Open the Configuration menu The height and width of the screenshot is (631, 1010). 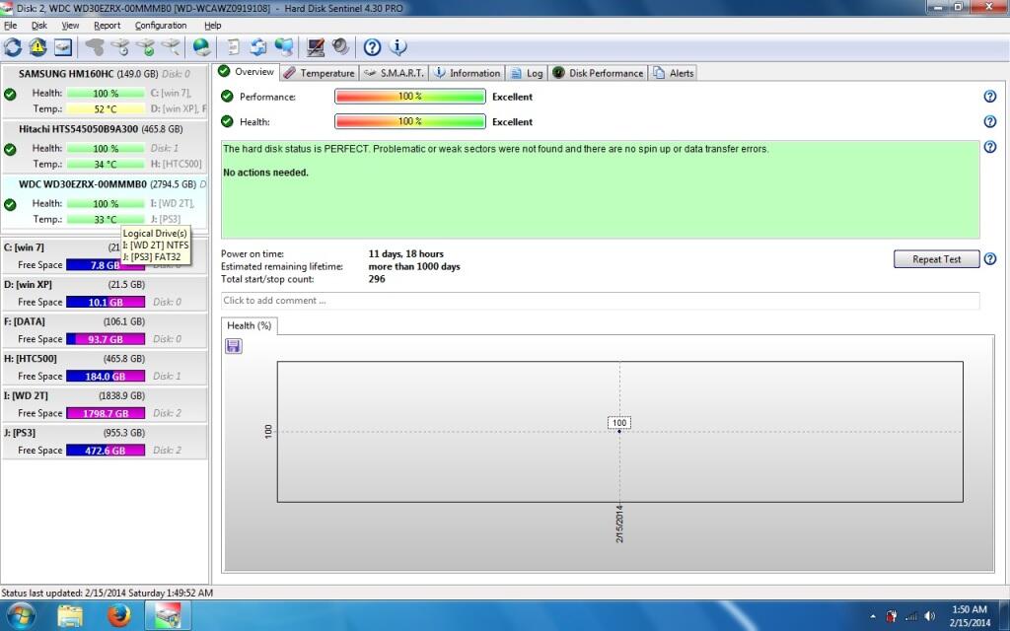tap(161, 25)
